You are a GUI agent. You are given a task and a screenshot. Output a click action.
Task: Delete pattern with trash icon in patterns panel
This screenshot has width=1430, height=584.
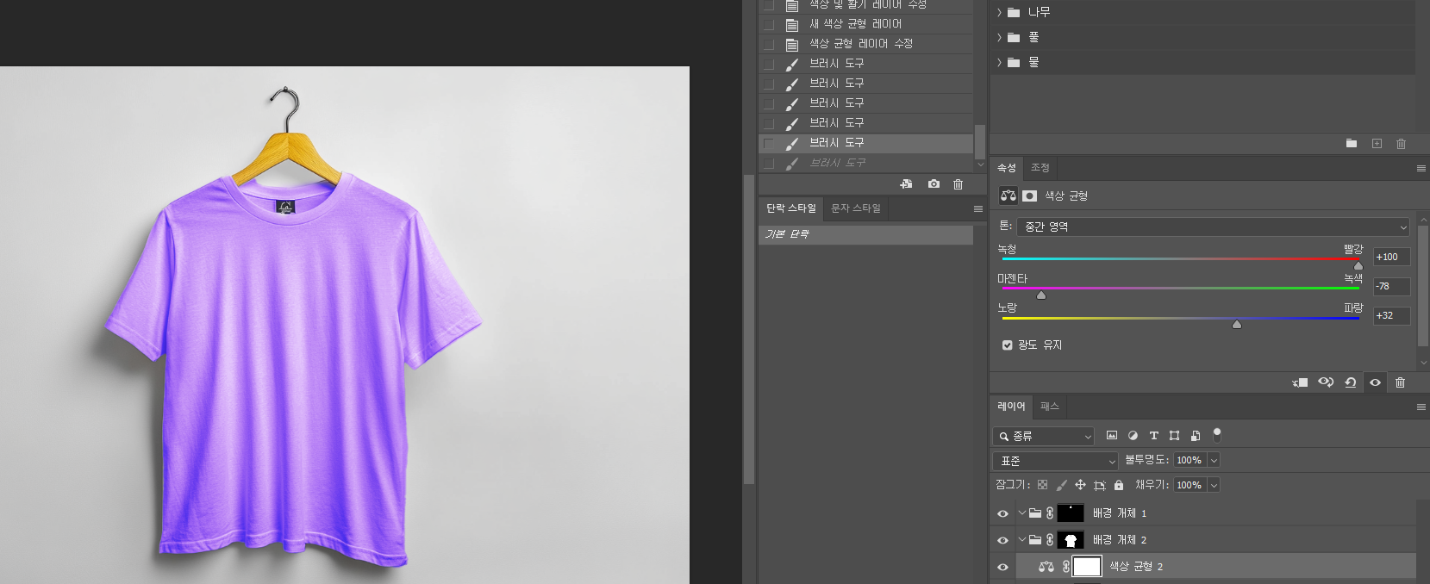[x=1401, y=143]
